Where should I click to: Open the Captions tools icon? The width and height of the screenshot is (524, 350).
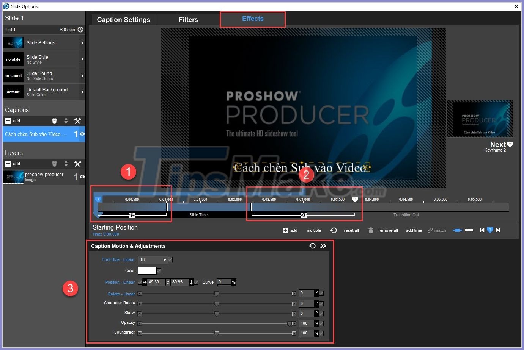click(78, 120)
